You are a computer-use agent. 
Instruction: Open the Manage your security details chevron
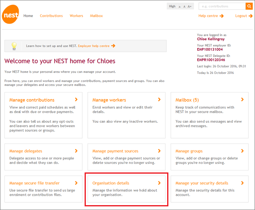click(x=242, y=183)
